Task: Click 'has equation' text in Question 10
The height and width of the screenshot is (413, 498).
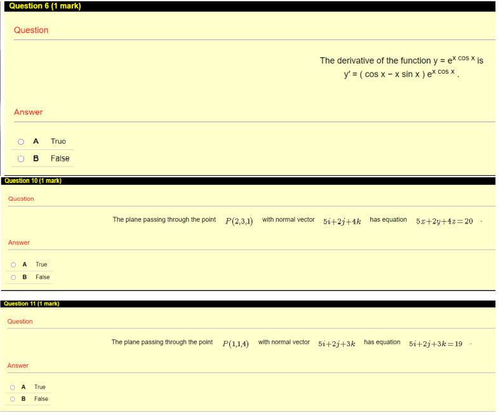Action: 388,220
